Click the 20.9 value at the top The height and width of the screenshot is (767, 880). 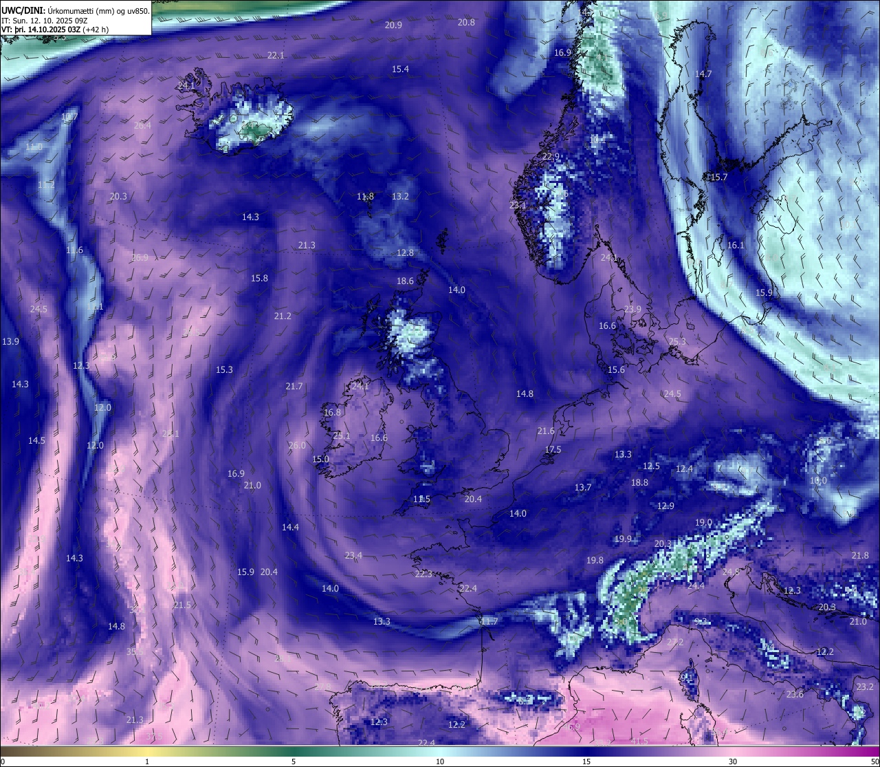(x=393, y=25)
